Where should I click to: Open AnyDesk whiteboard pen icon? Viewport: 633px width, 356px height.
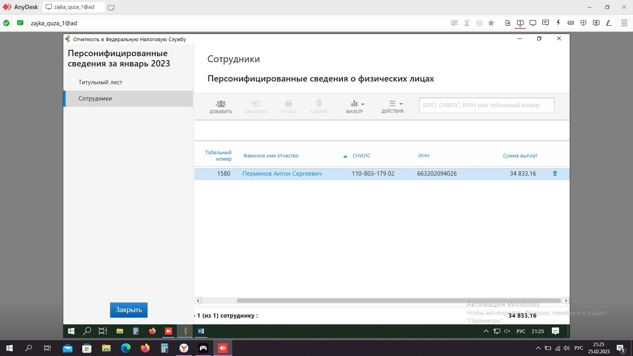click(x=609, y=23)
